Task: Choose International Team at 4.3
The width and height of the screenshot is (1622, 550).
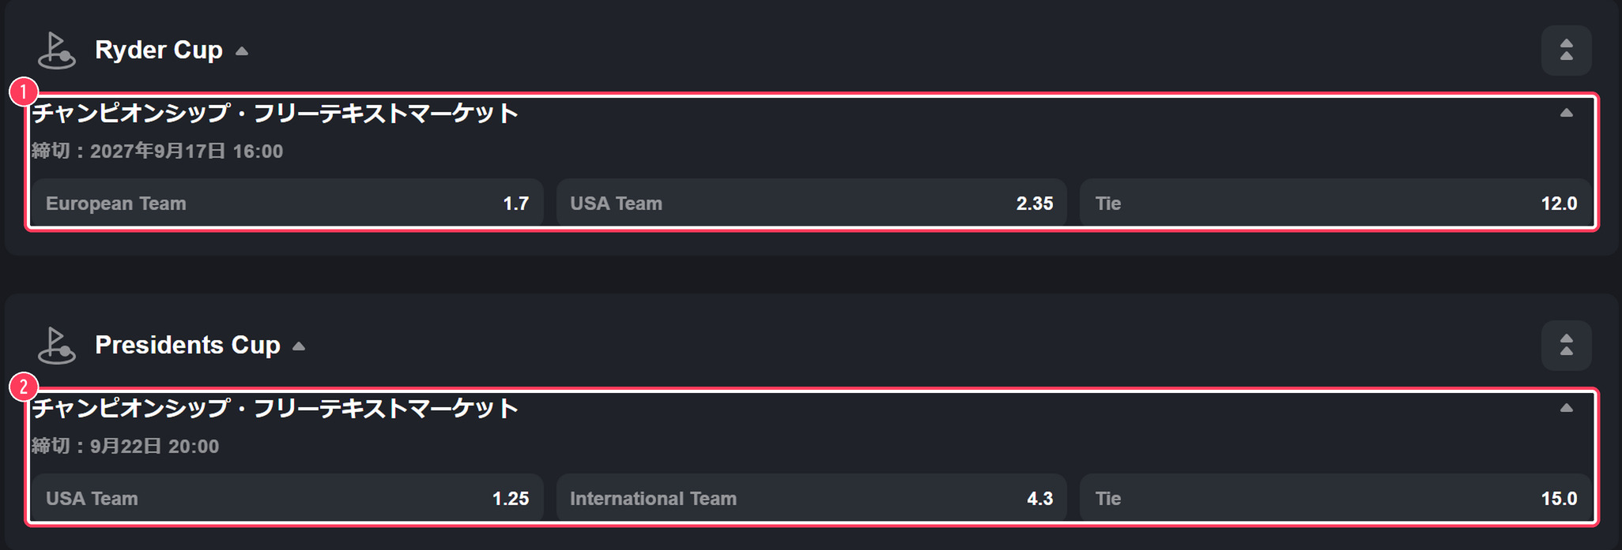Action: 811,499
